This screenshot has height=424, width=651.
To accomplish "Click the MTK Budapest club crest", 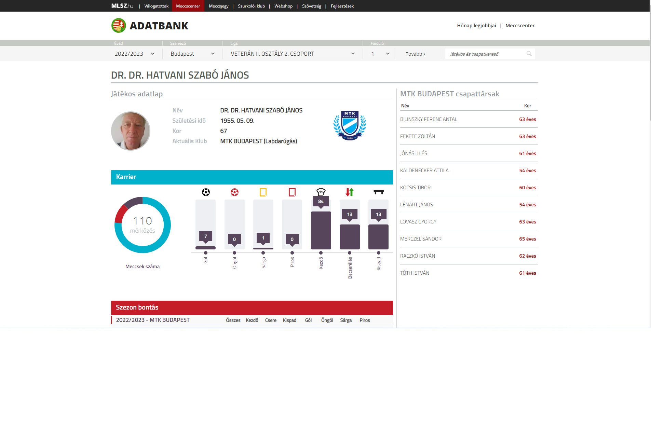I will pos(350,125).
